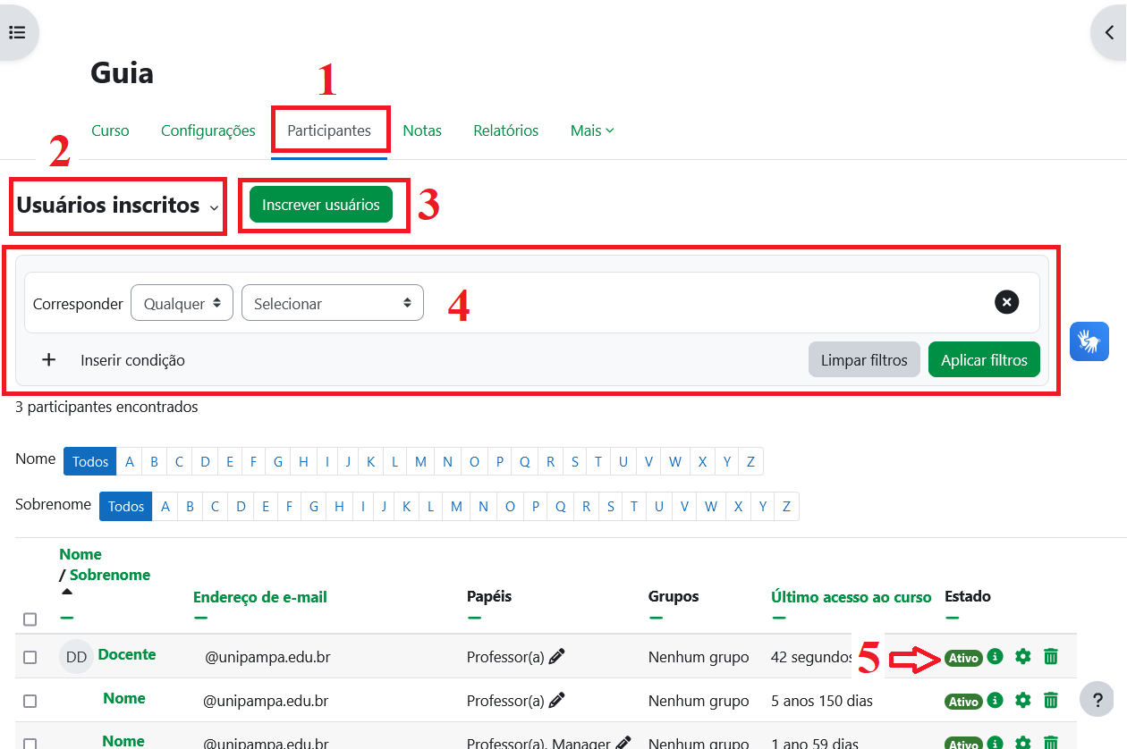Open the course index drawer icon
The width and height of the screenshot is (1127, 749).
coord(17,33)
